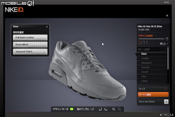Image resolution: width=175 pixels, height=117 pixels.
Task: Click the デザイン作成中 heading
Action: [x=145, y=36]
